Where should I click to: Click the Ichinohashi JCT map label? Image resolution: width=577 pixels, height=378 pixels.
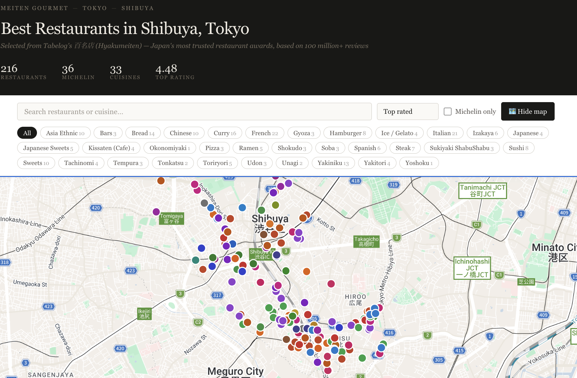point(472,268)
